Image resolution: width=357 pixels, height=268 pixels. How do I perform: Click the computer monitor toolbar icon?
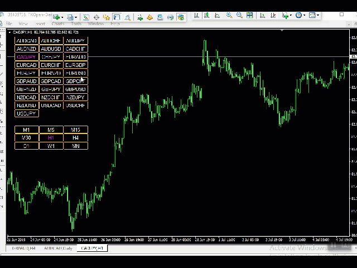coord(160,17)
